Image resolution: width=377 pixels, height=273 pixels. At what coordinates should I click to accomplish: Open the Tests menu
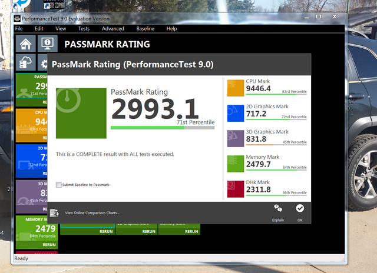pyautogui.click(x=84, y=29)
